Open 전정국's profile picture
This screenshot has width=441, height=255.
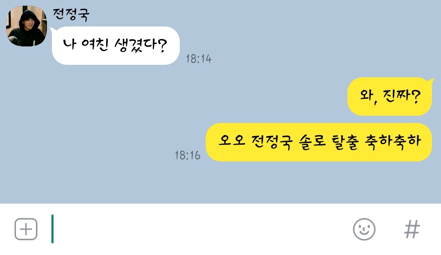(27, 26)
